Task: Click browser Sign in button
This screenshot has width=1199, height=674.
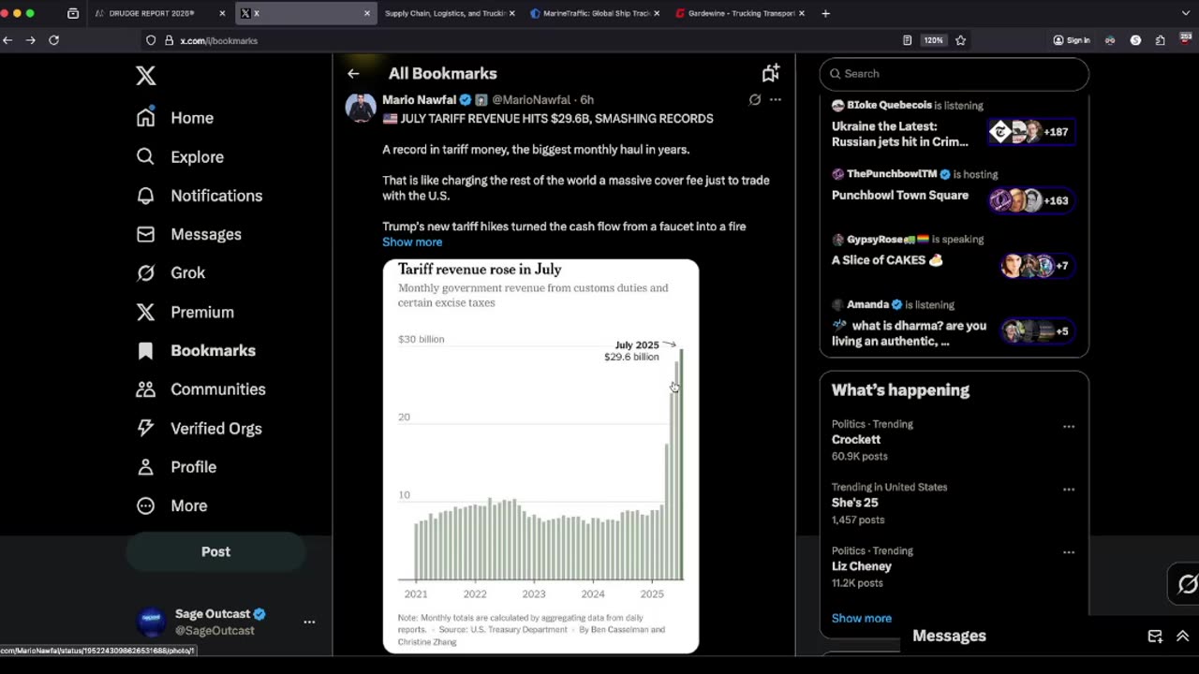Action: 1072,40
